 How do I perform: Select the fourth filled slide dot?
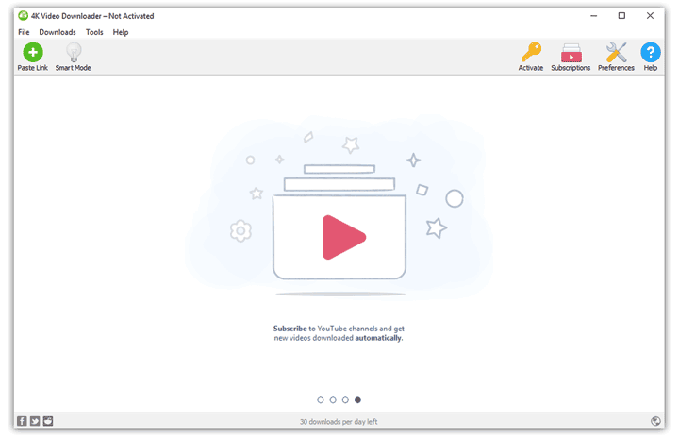[x=357, y=400]
